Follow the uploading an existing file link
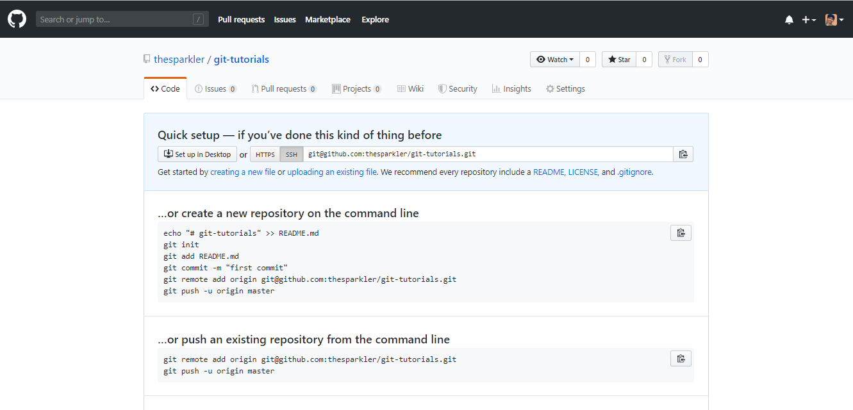The width and height of the screenshot is (853, 410). pyautogui.click(x=332, y=172)
